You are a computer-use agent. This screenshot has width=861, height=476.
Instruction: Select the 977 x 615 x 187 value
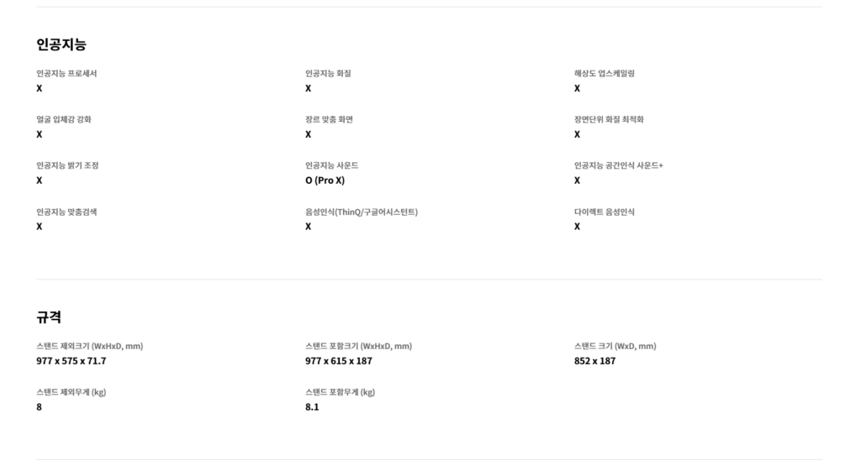pyautogui.click(x=339, y=361)
